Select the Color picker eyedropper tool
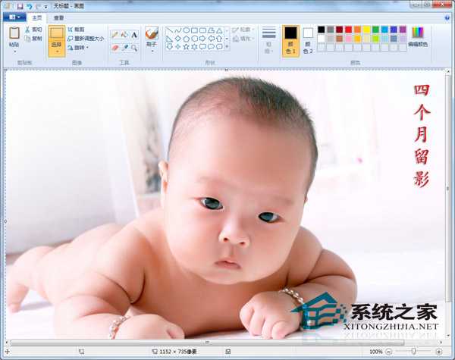Image resolution: width=455 pixels, height=360 pixels. coord(125,48)
